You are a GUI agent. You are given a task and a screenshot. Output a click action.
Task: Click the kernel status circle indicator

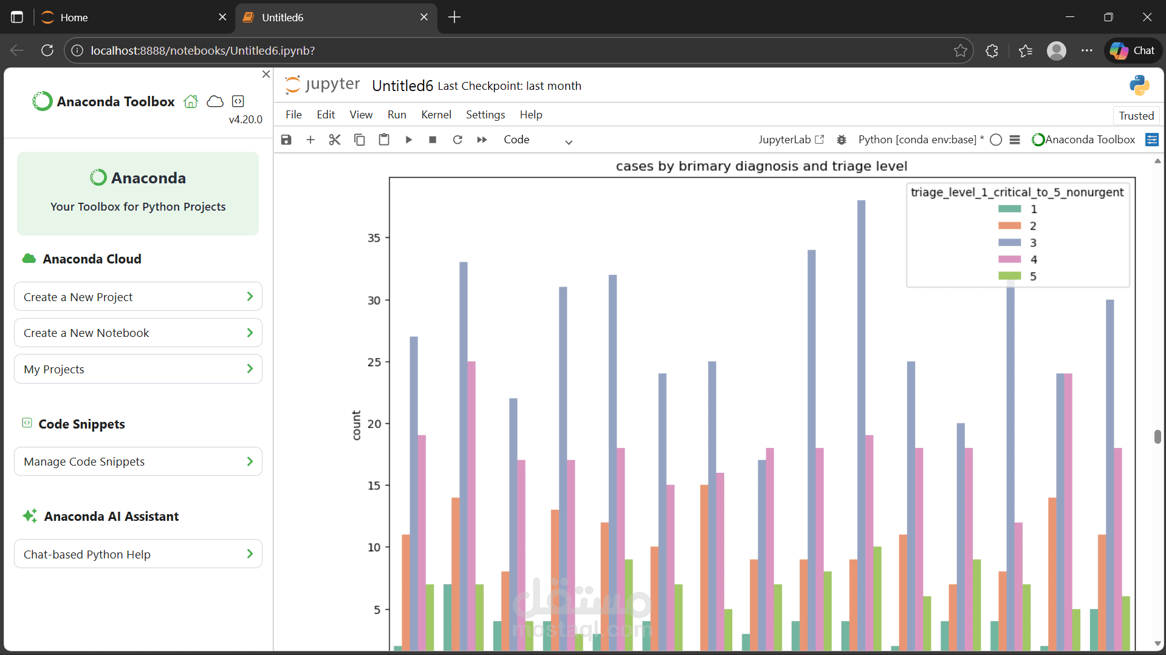coord(996,140)
